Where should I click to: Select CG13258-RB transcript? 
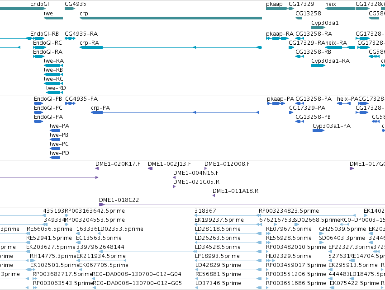pos(300,56)
